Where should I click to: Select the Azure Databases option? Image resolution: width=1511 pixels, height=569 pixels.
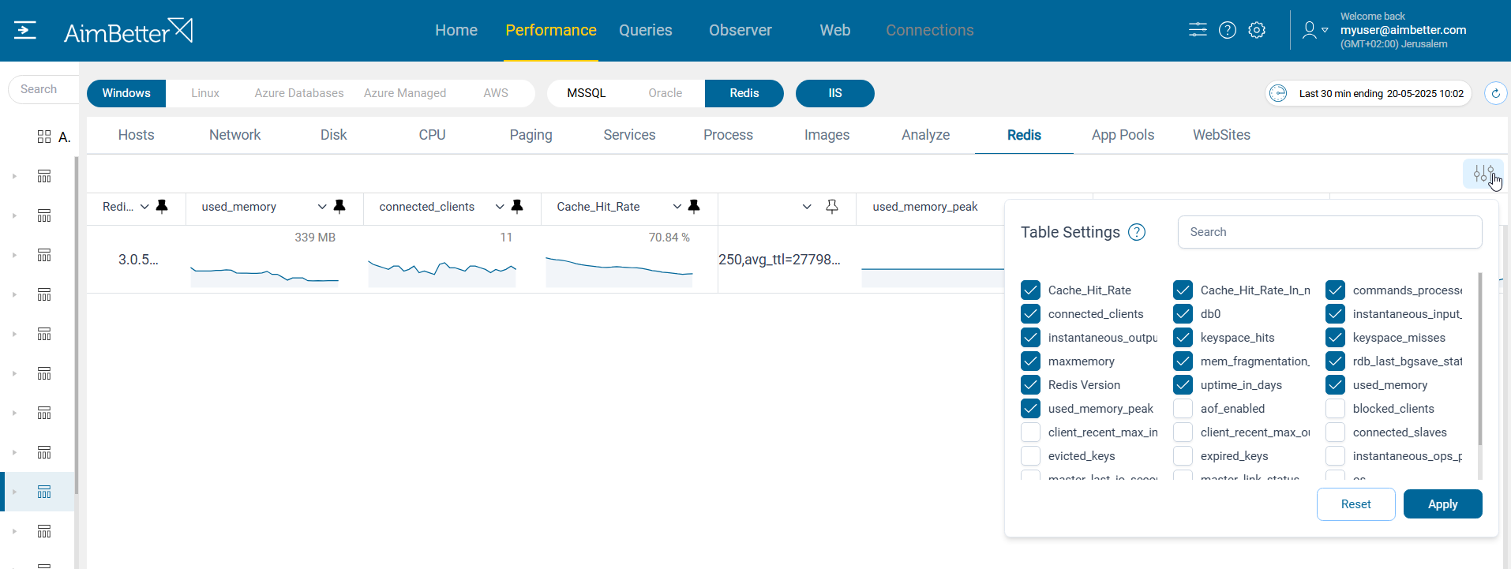(x=299, y=93)
